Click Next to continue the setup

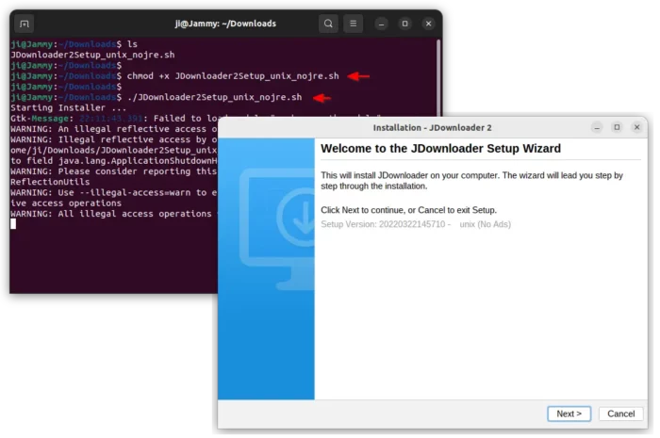point(569,414)
